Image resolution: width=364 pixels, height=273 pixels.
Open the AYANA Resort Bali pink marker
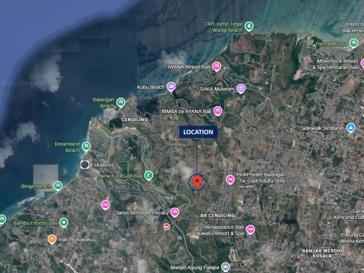(x=216, y=66)
